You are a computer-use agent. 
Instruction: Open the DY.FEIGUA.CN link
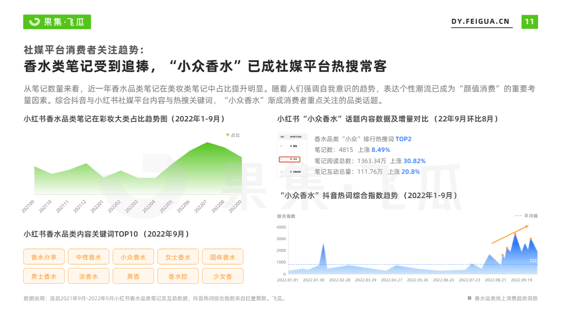point(480,22)
